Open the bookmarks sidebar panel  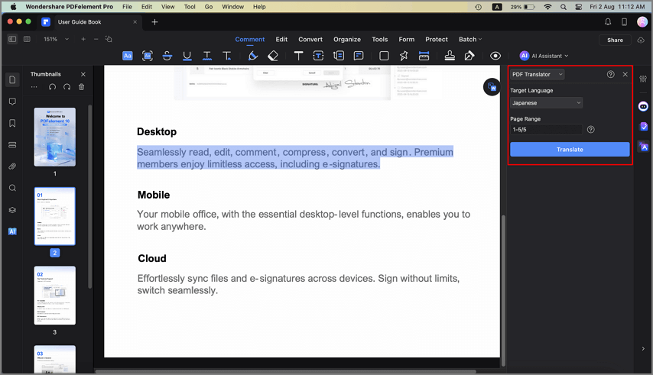click(x=12, y=123)
